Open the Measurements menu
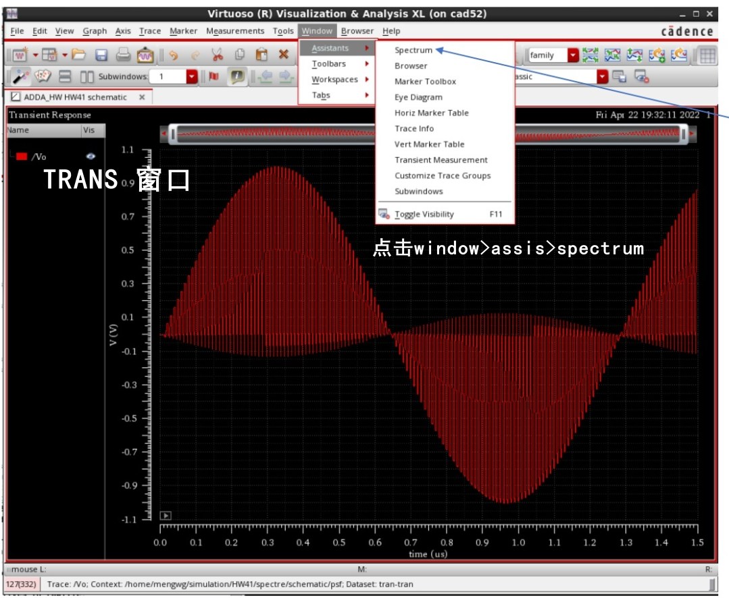The height and width of the screenshot is (598, 729). (235, 31)
